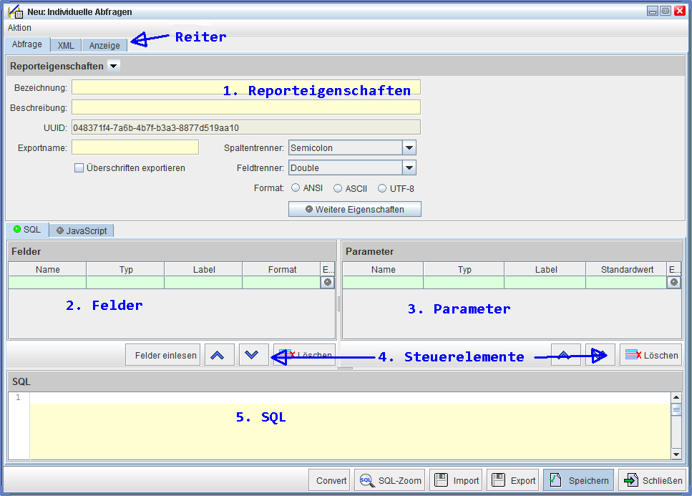Click the Weitere Eigenschaften button
The height and width of the screenshot is (496, 692).
pos(354,209)
